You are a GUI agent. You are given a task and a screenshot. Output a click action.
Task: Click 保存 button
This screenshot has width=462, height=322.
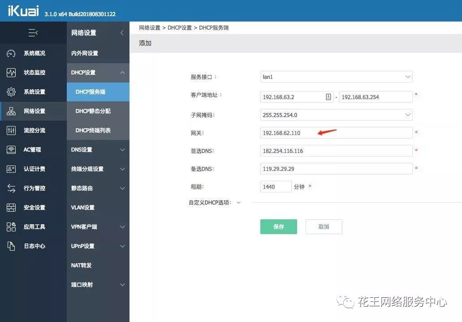(x=278, y=227)
